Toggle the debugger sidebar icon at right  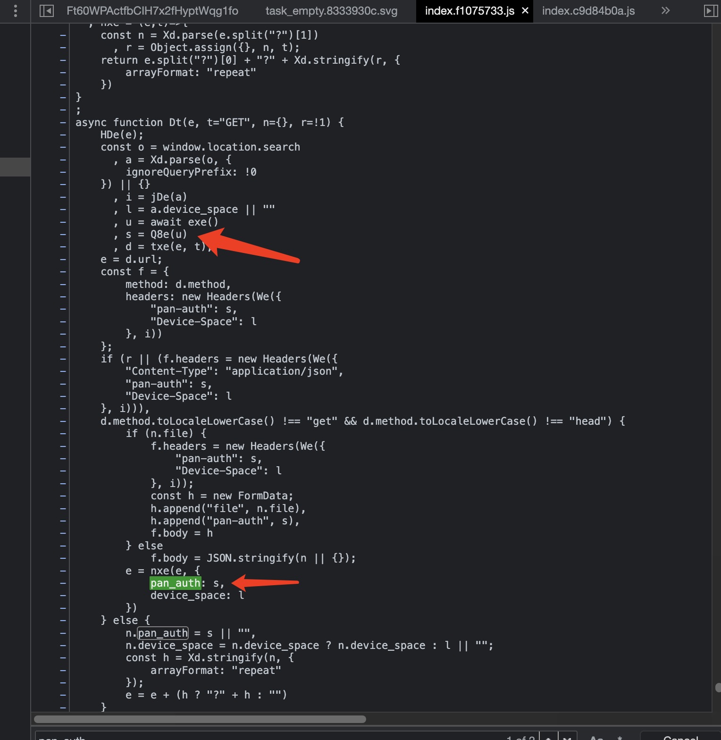click(711, 11)
